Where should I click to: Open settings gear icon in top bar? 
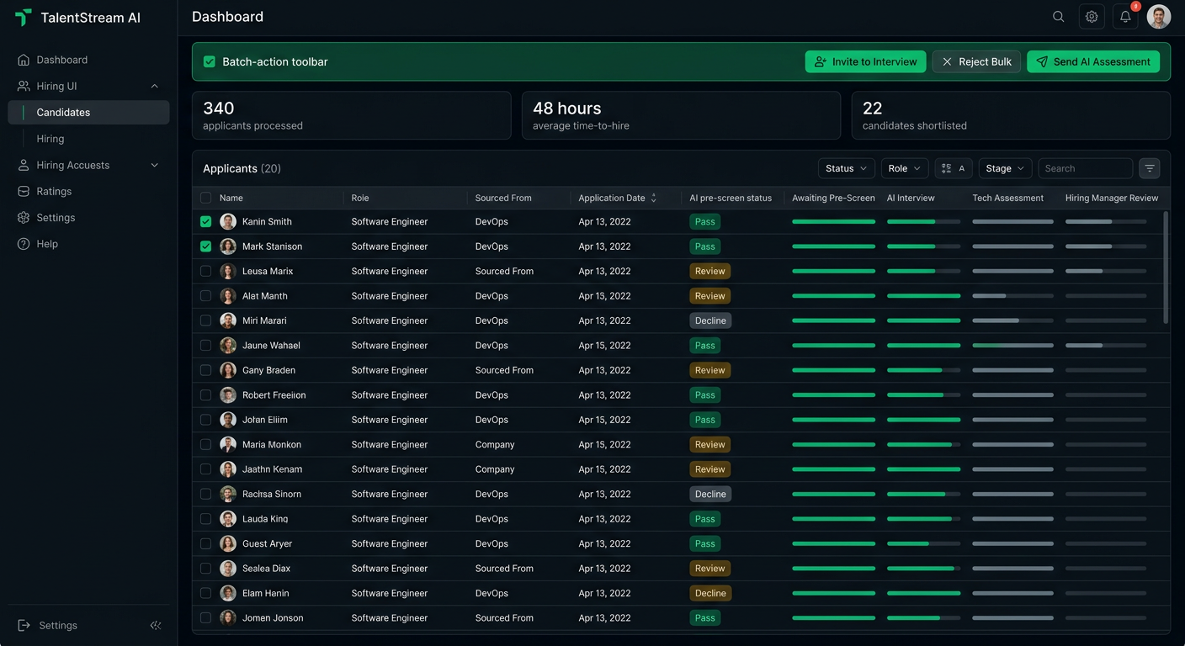[1092, 17]
